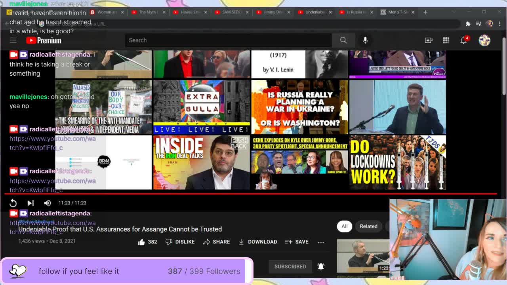Click the video title about Assange
This screenshot has height=285, width=507.
pyautogui.click(x=120, y=229)
